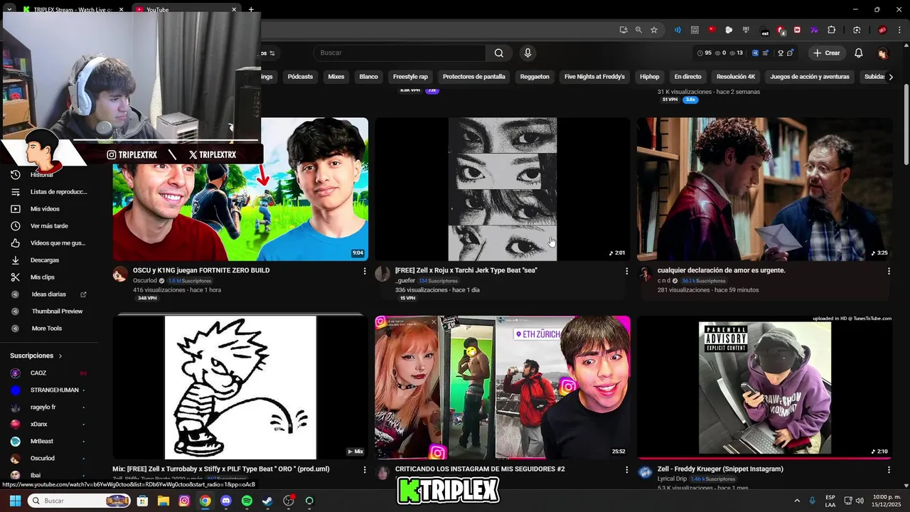910x512 pixels.
Task: Open the notifications bell
Action: (x=859, y=53)
